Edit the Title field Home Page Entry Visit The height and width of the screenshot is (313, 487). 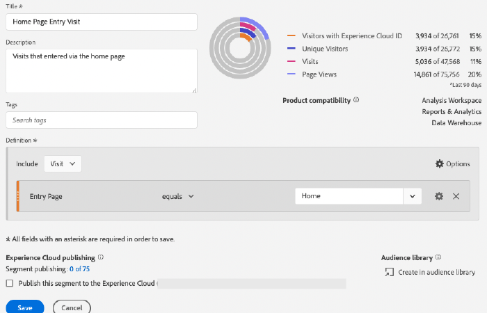(x=102, y=22)
